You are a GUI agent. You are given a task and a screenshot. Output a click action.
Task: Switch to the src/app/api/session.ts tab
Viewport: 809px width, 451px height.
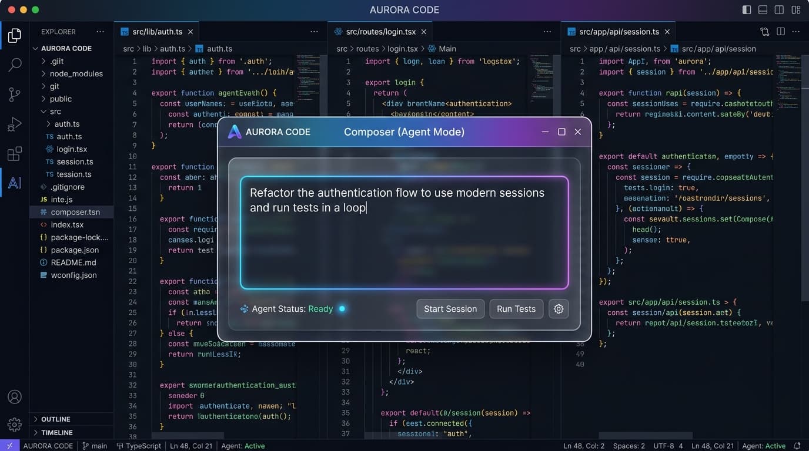pos(619,32)
